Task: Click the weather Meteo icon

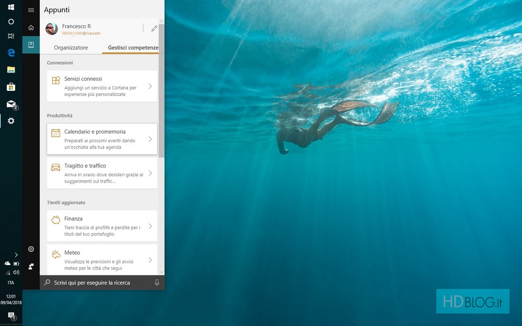Action: 56,254
